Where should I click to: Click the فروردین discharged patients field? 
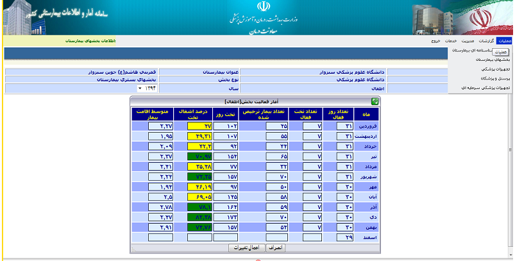[278, 126]
